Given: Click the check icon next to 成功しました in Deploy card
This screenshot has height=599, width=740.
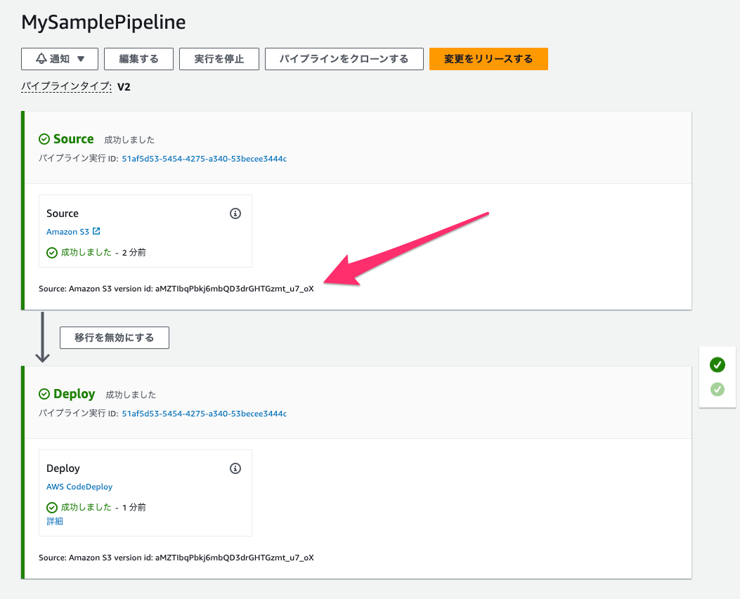Looking at the screenshot, I should point(51,507).
